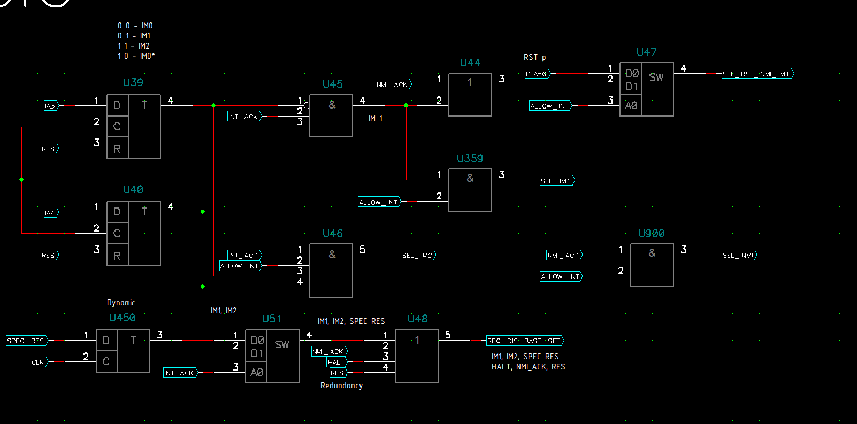Select the U39 D flip-flop block
Viewport: 857px width, 424px height.
134,126
